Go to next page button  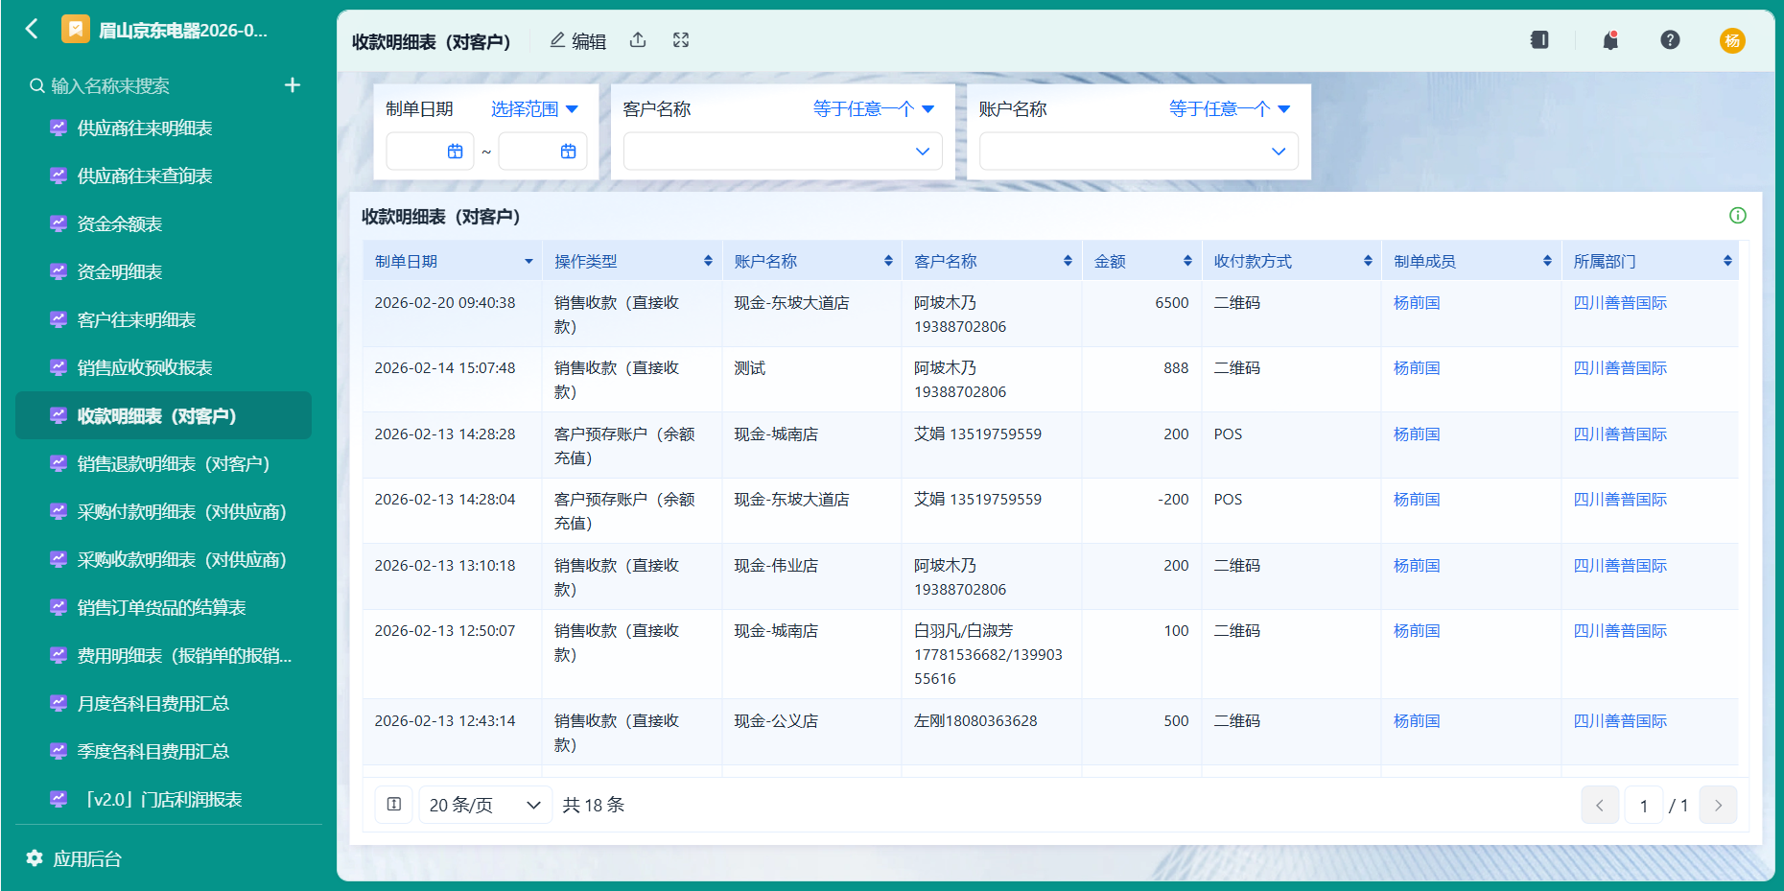pos(1718,805)
